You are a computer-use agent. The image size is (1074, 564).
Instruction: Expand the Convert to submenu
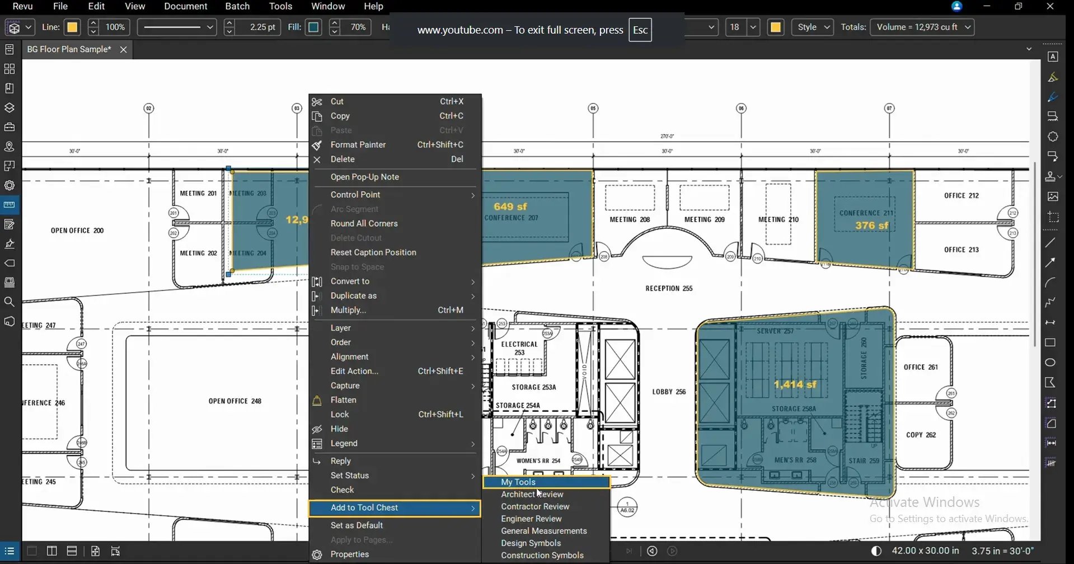395,281
